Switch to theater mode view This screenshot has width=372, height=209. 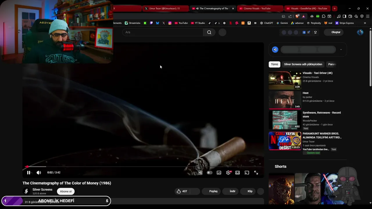pos(237,172)
